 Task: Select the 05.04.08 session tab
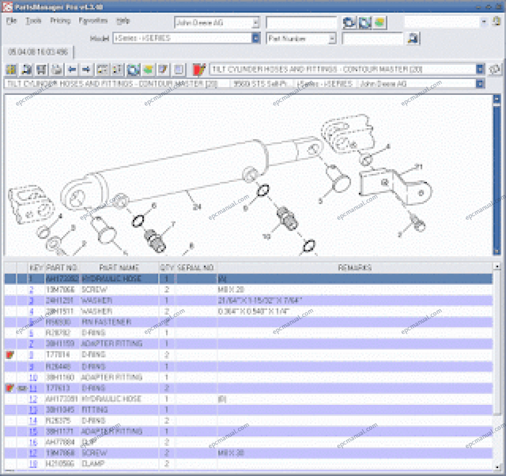pos(38,52)
